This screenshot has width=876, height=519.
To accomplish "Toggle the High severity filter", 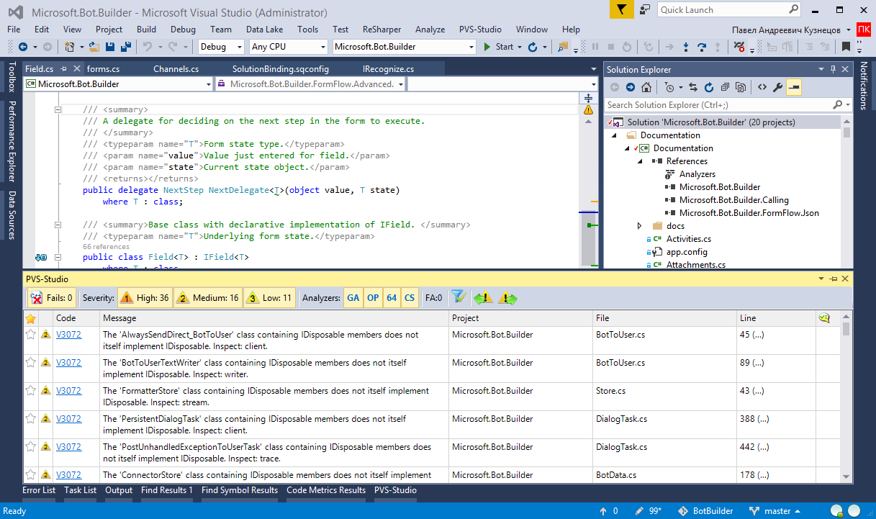I will coord(145,297).
